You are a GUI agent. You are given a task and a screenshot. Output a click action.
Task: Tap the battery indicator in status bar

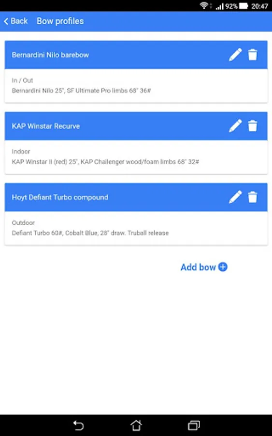(x=243, y=6)
